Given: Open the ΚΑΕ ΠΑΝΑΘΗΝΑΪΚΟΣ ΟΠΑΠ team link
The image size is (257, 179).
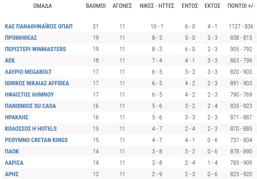Looking at the screenshot, I should coord(39,26).
